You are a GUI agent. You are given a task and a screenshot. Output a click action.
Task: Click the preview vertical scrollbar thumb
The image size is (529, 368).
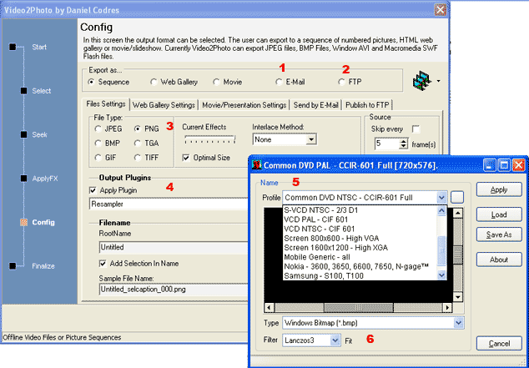tap(457, 255)
